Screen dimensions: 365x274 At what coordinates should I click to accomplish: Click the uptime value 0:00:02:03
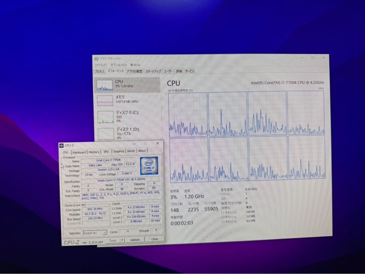(x=182, y=223)
